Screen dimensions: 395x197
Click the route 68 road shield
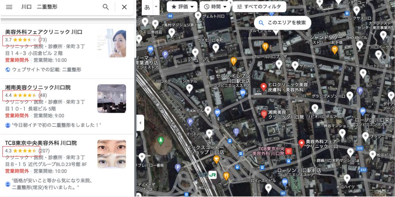[x=170, y=16]
